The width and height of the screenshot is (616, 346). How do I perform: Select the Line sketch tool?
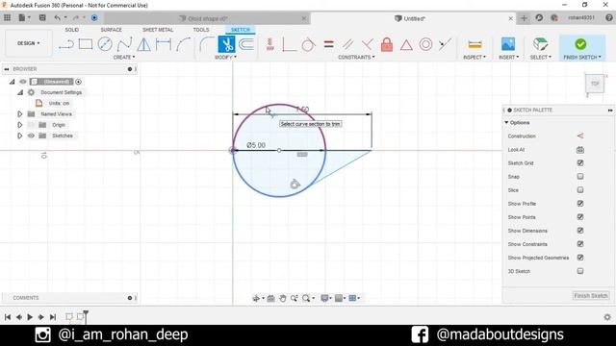click(66, 44)
